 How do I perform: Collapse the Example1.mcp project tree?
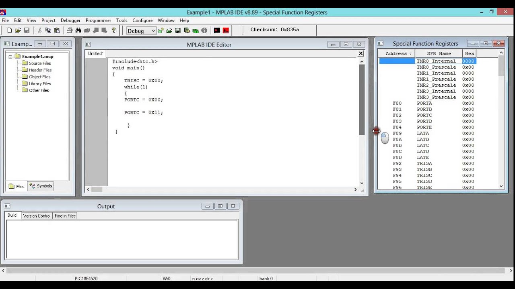coord(10,57)
